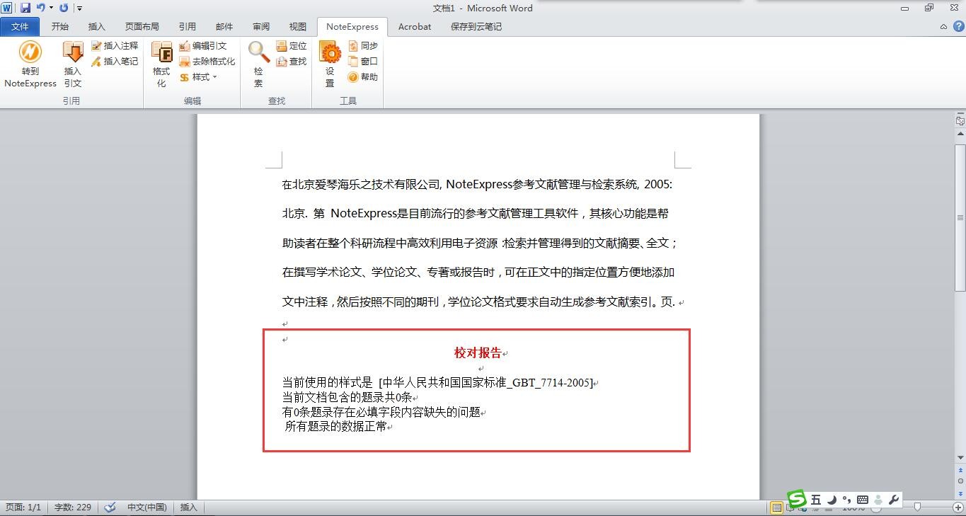Screen dimensions: 966x516
Task: Open the 保存到云笔记 tab
Action: (476, 26)
